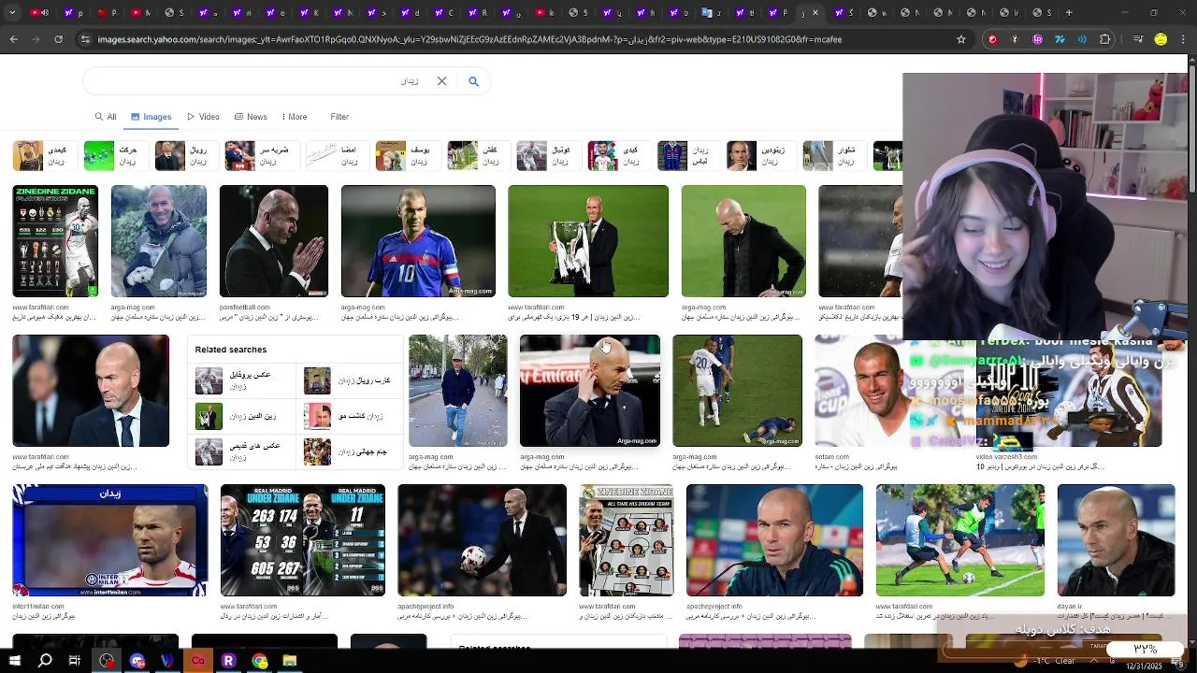This screenshot has height=673, width=1197.
Task: Click related search 'زین الدین زیدان'
Action: (241, 416)
